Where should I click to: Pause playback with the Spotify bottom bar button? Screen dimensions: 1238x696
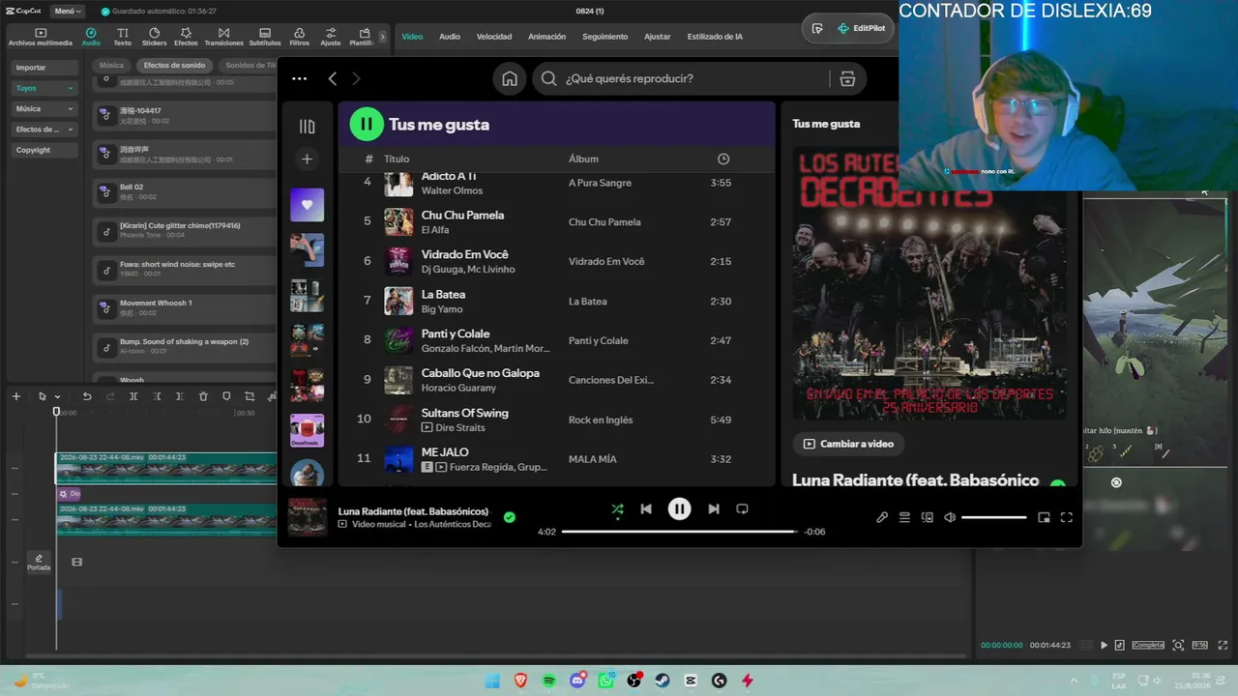pos(679,508)
